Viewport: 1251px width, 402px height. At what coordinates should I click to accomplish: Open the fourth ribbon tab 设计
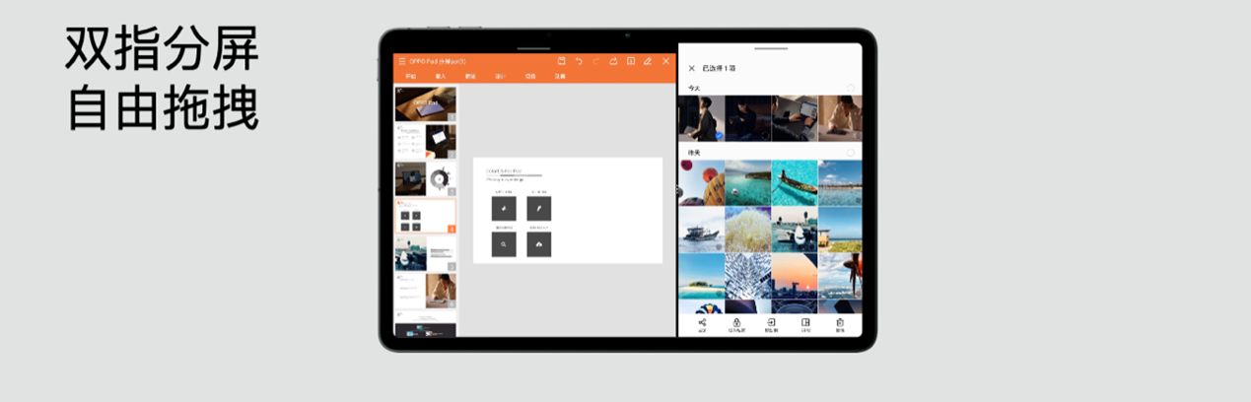point(500,76)
